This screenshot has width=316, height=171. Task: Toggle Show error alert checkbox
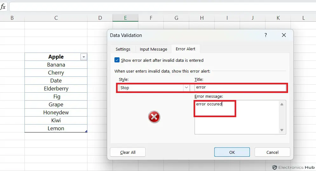117,60
